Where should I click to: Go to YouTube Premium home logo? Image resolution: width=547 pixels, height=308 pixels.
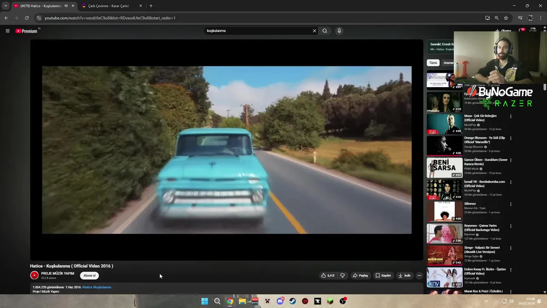coord(26,31)
